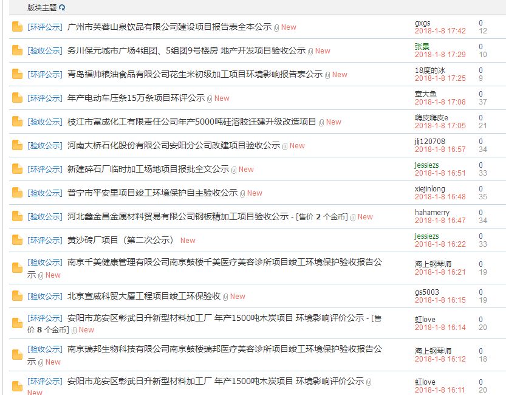
Task: View profile of author xiejinlong
Action: (430, 189)
